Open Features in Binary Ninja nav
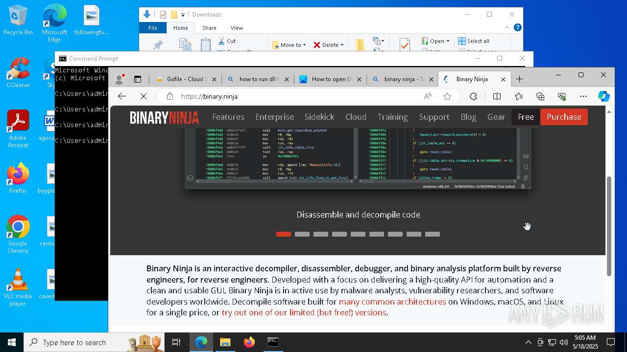 tap(228, 117)
